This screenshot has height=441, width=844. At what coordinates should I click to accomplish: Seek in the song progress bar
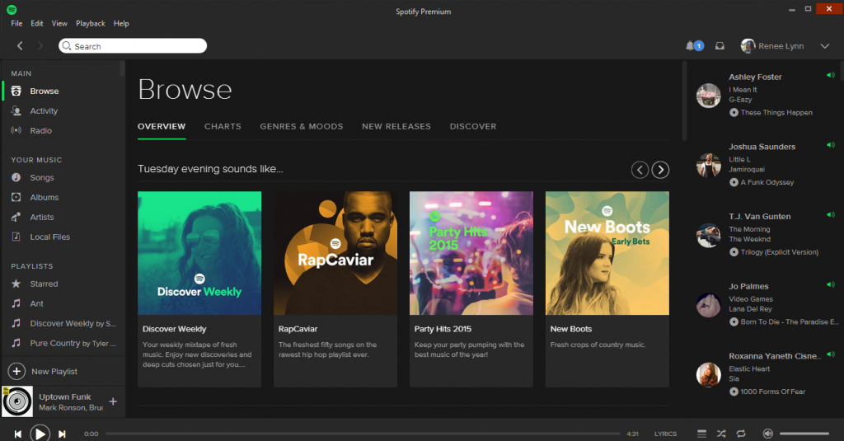point(363,434)
